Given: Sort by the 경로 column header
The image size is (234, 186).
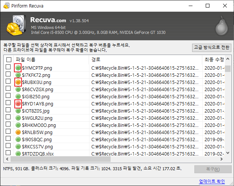Looking at the screenshot, I should [146, 59].
